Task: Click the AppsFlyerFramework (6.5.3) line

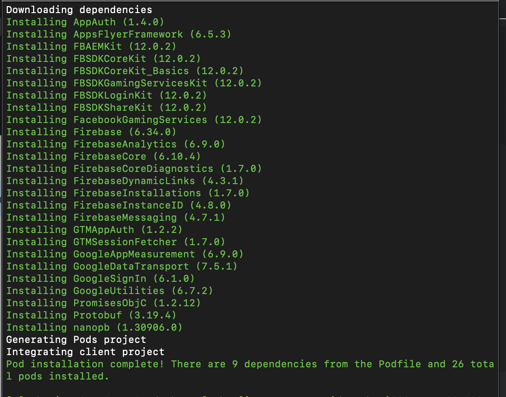Action: (x=119, y=34)
